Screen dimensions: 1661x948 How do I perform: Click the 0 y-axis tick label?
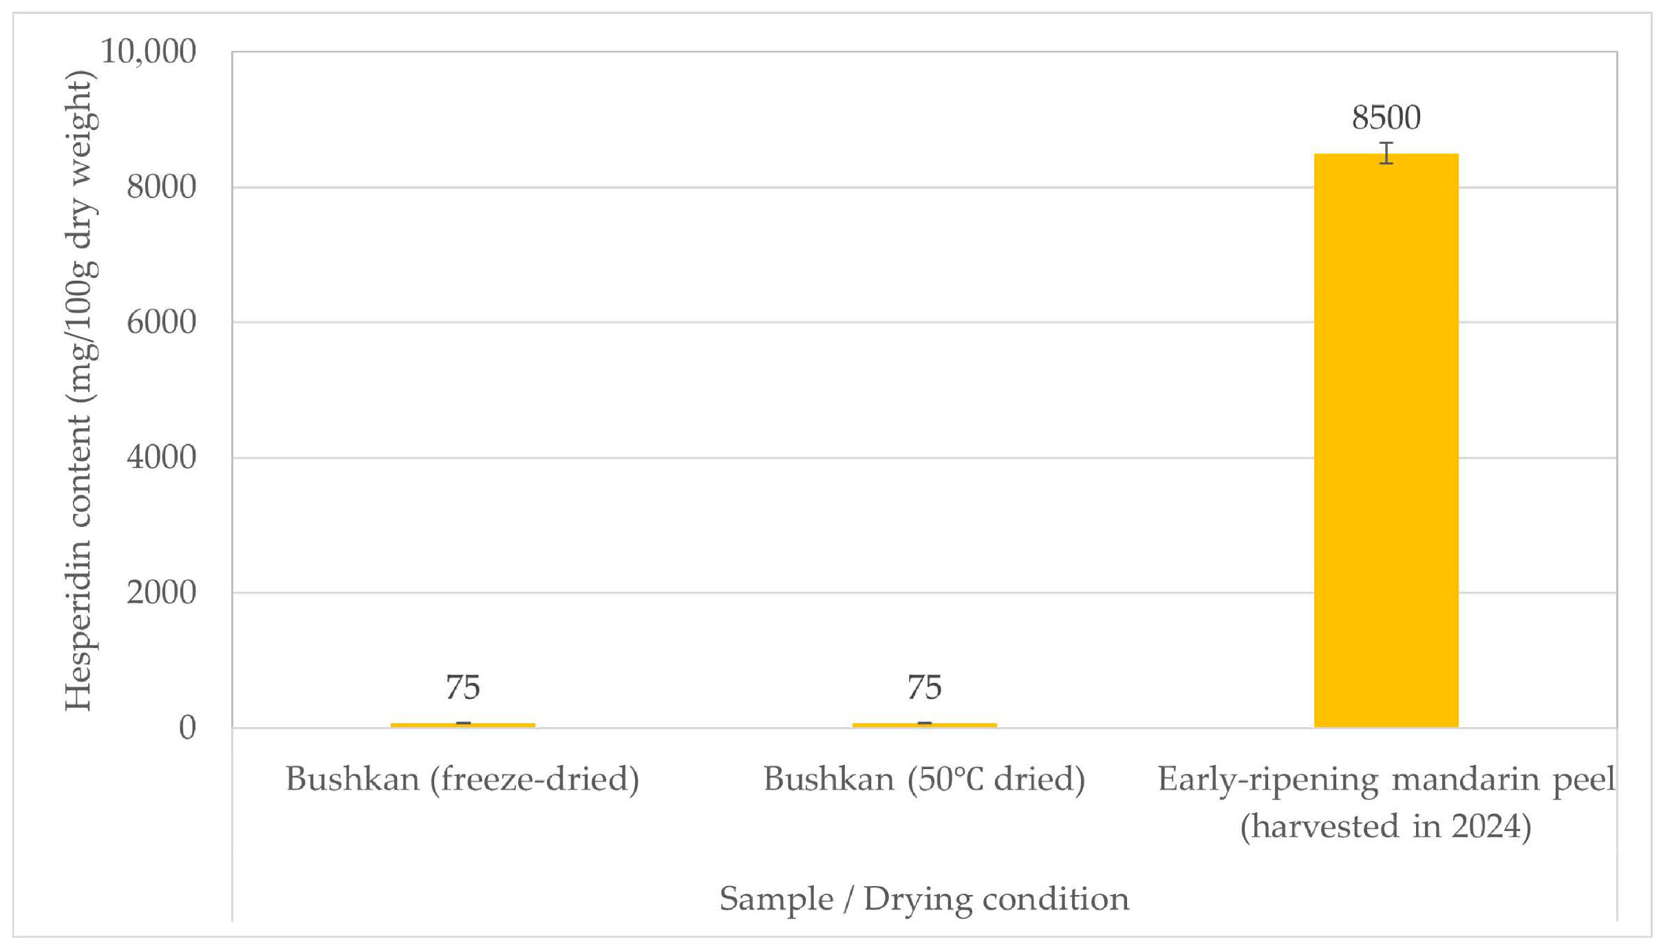point(187,728)
